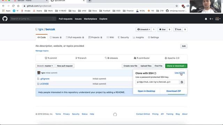Open the .gitignore file
The width and height of the screenshot is (223, 125).
[45, 79]
